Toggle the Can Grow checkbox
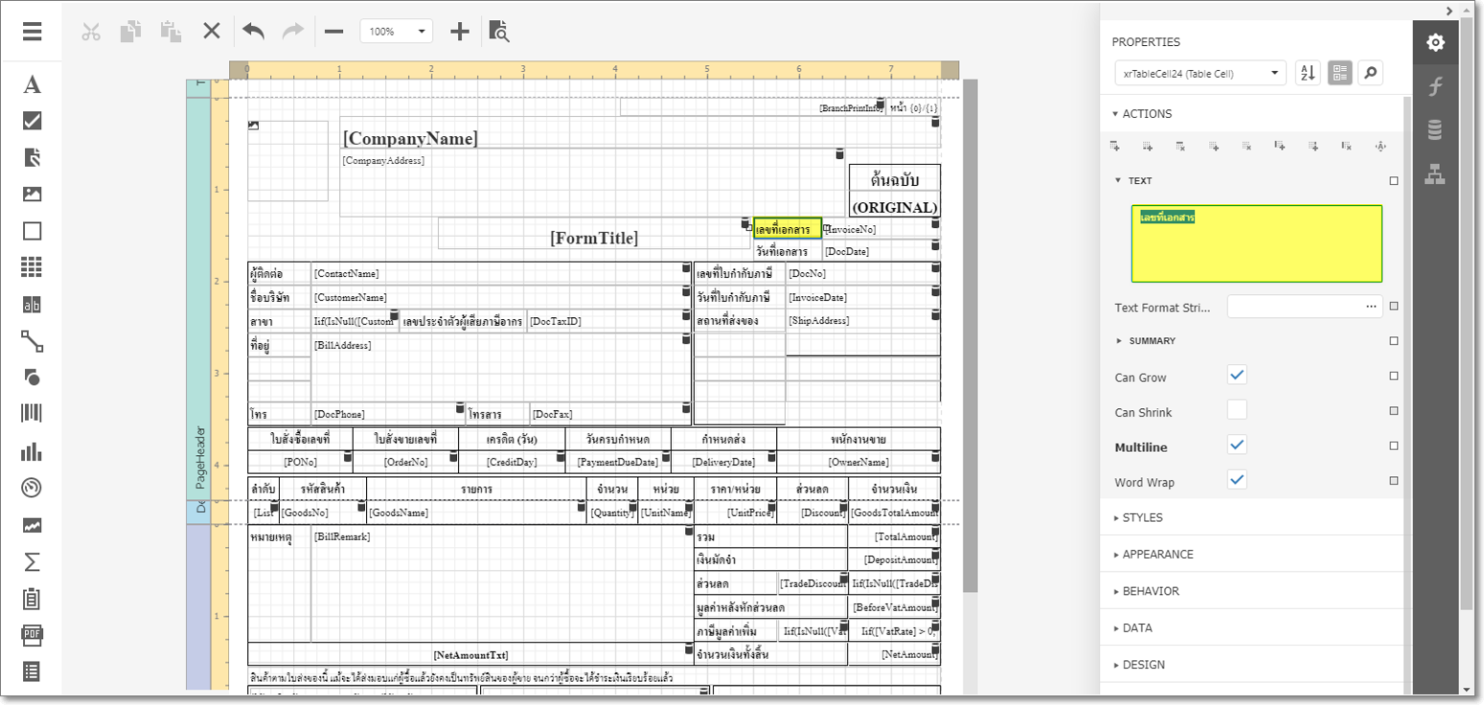This screenshot has height=705, width=1484. (1237, 375)
